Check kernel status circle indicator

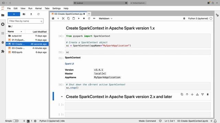[211, 18]
